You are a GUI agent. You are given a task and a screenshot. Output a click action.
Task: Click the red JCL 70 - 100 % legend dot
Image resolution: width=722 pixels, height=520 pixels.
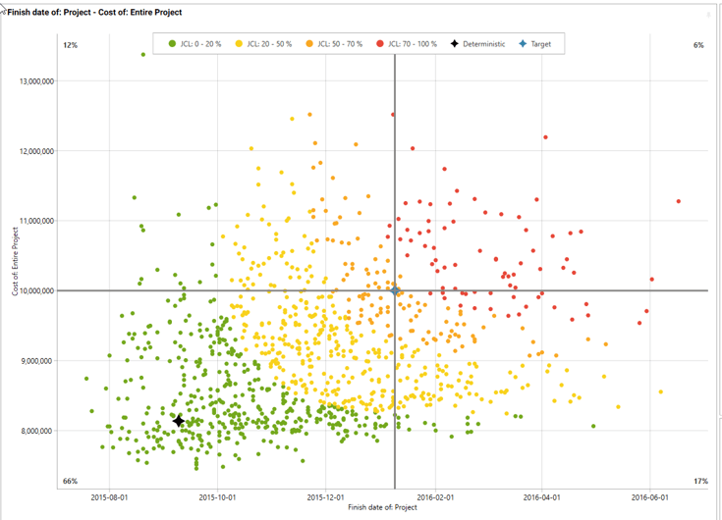coord(379,44)
